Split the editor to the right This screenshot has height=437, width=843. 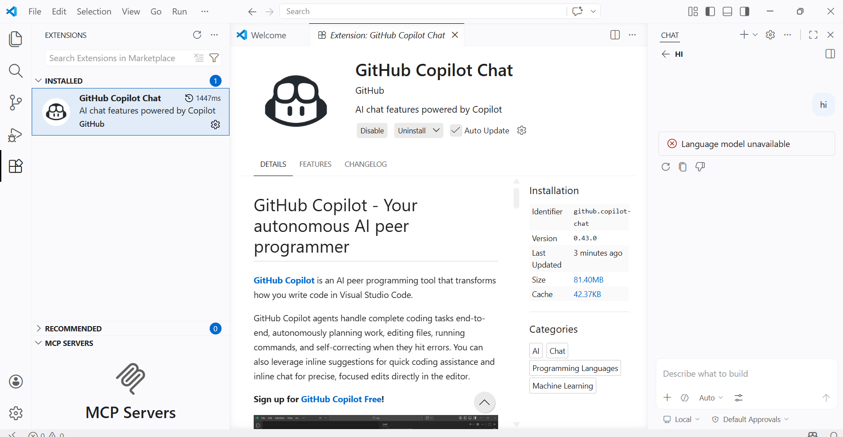[x=615, y=35]
